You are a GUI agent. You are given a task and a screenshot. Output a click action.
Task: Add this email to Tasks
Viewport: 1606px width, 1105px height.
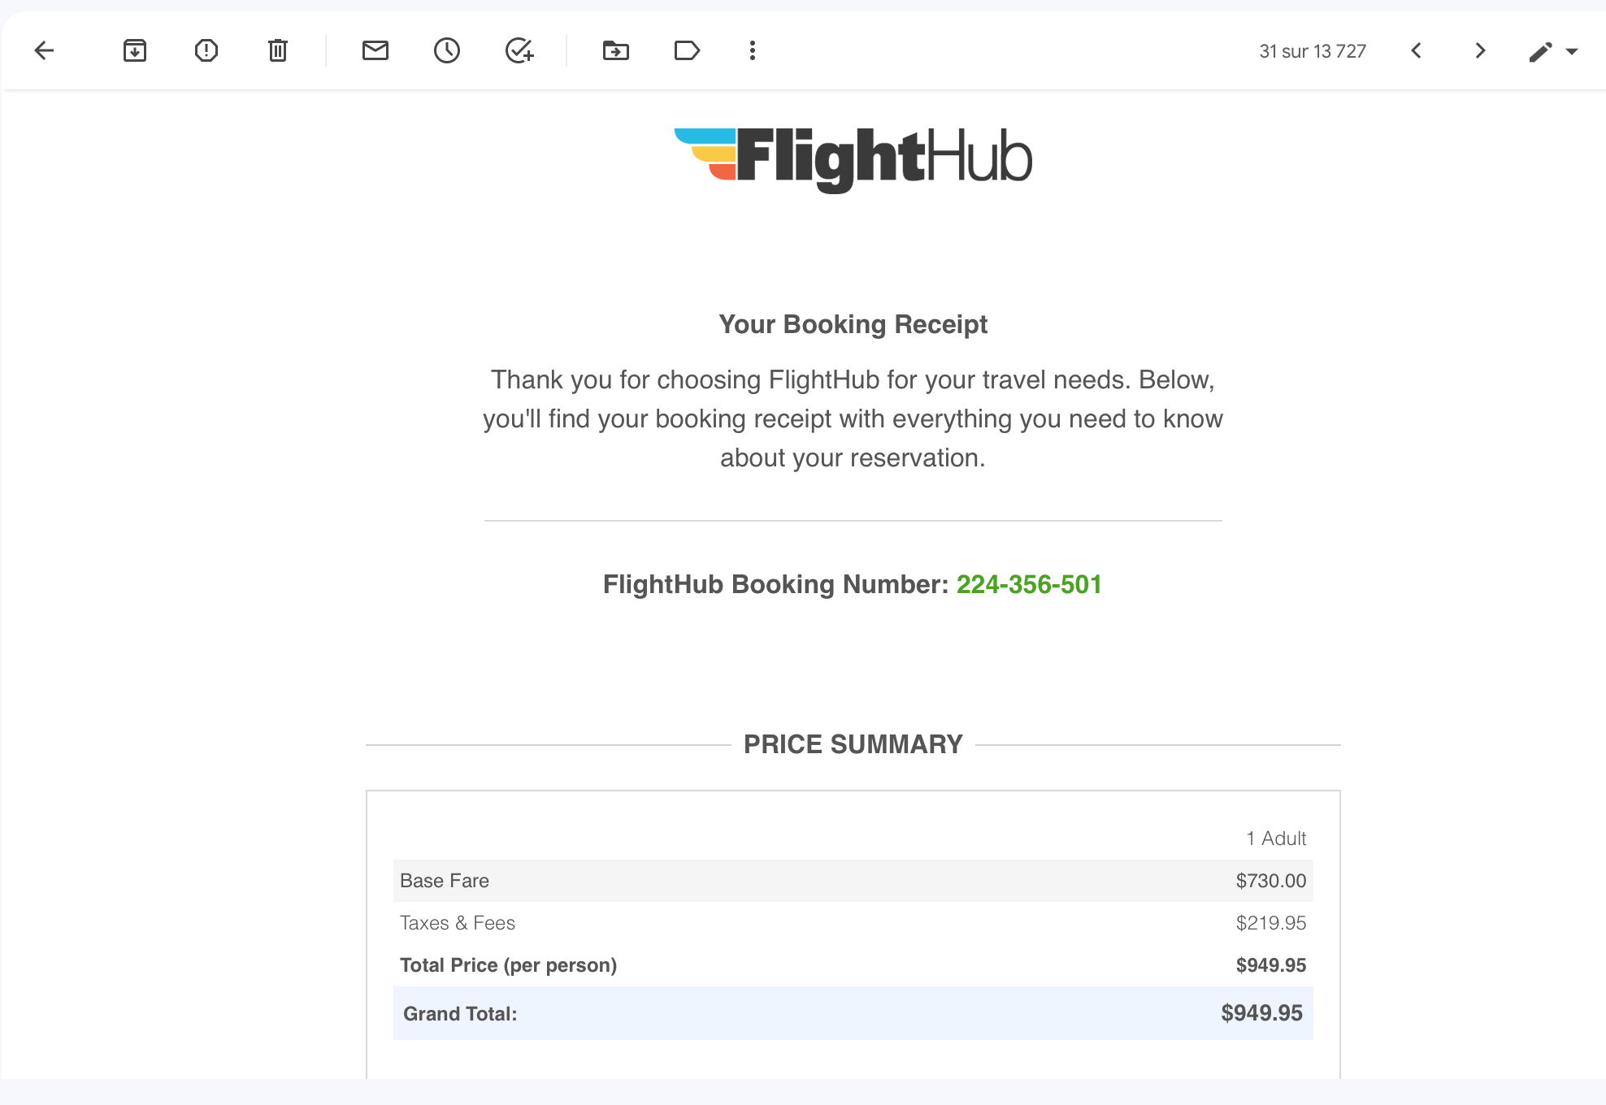point(519,51)
